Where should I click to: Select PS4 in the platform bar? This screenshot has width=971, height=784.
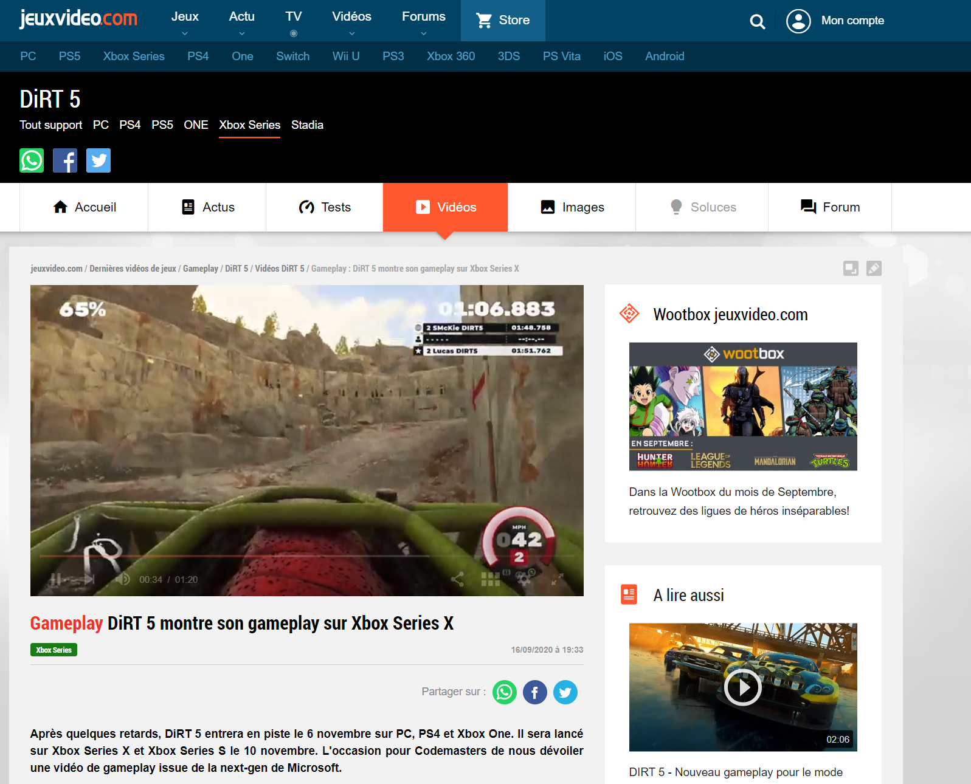pos(198,56)
